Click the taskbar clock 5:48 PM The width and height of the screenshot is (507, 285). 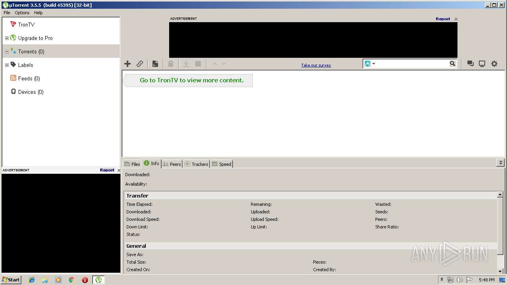point(486,280)
